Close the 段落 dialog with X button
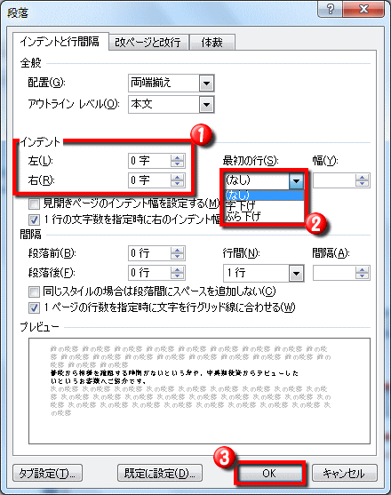The height and width of the screenshot is (495, 391). 363,9
